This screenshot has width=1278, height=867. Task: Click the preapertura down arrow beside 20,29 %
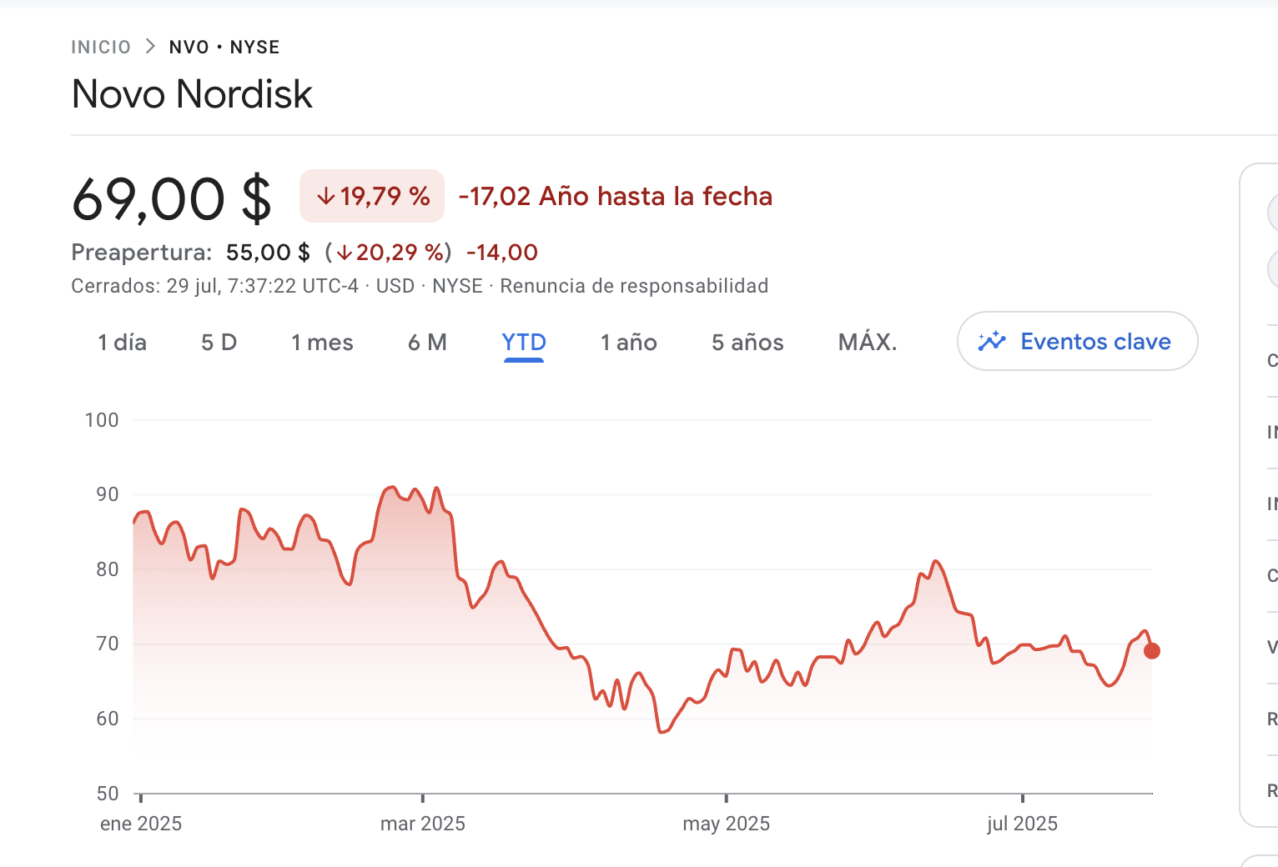coord(345,253)
